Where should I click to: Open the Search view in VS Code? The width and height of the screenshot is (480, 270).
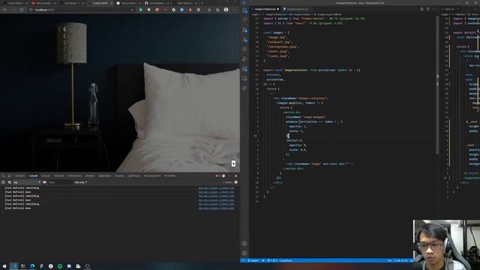[x=244, y=20]
